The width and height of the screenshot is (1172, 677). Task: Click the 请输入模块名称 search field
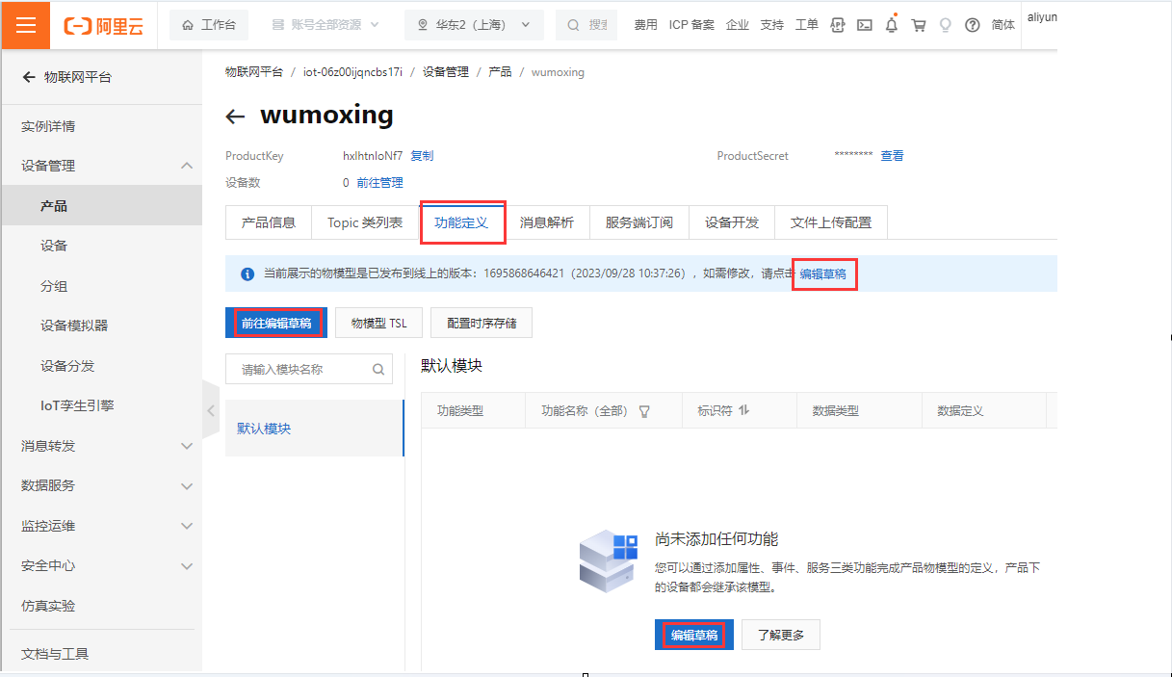tap(299, 369)
